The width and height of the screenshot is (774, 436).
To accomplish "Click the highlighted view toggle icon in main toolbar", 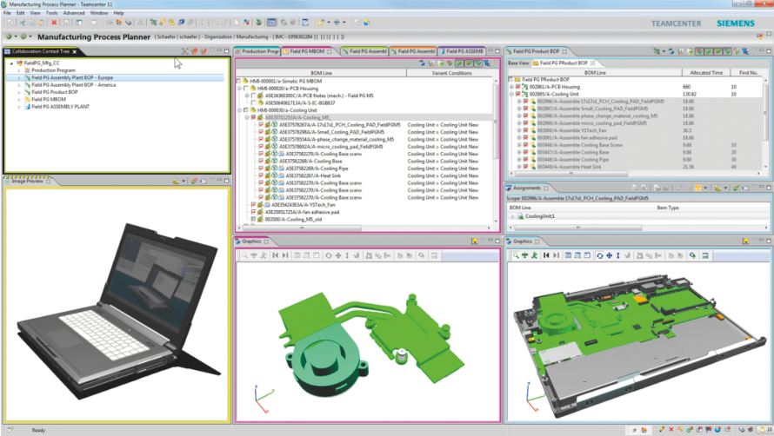I will click(x=271, y=23).
